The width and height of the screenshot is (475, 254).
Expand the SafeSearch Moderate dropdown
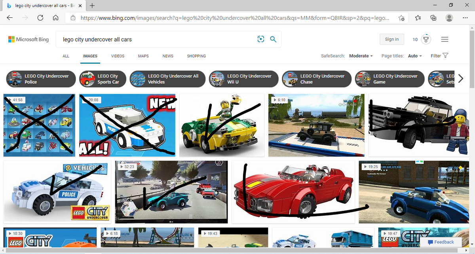(x=361, y=56)
